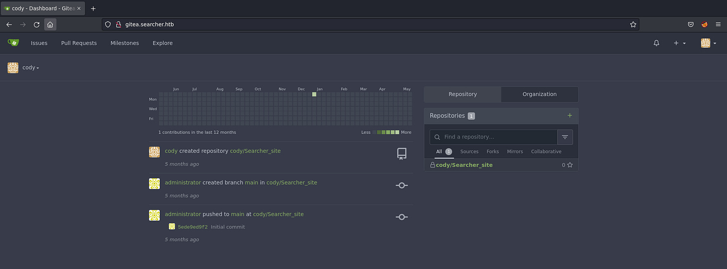The height and width of the screenshot is (269, 727).
Task: Click the Repositories count badge
Action: [x=471, y=116]
